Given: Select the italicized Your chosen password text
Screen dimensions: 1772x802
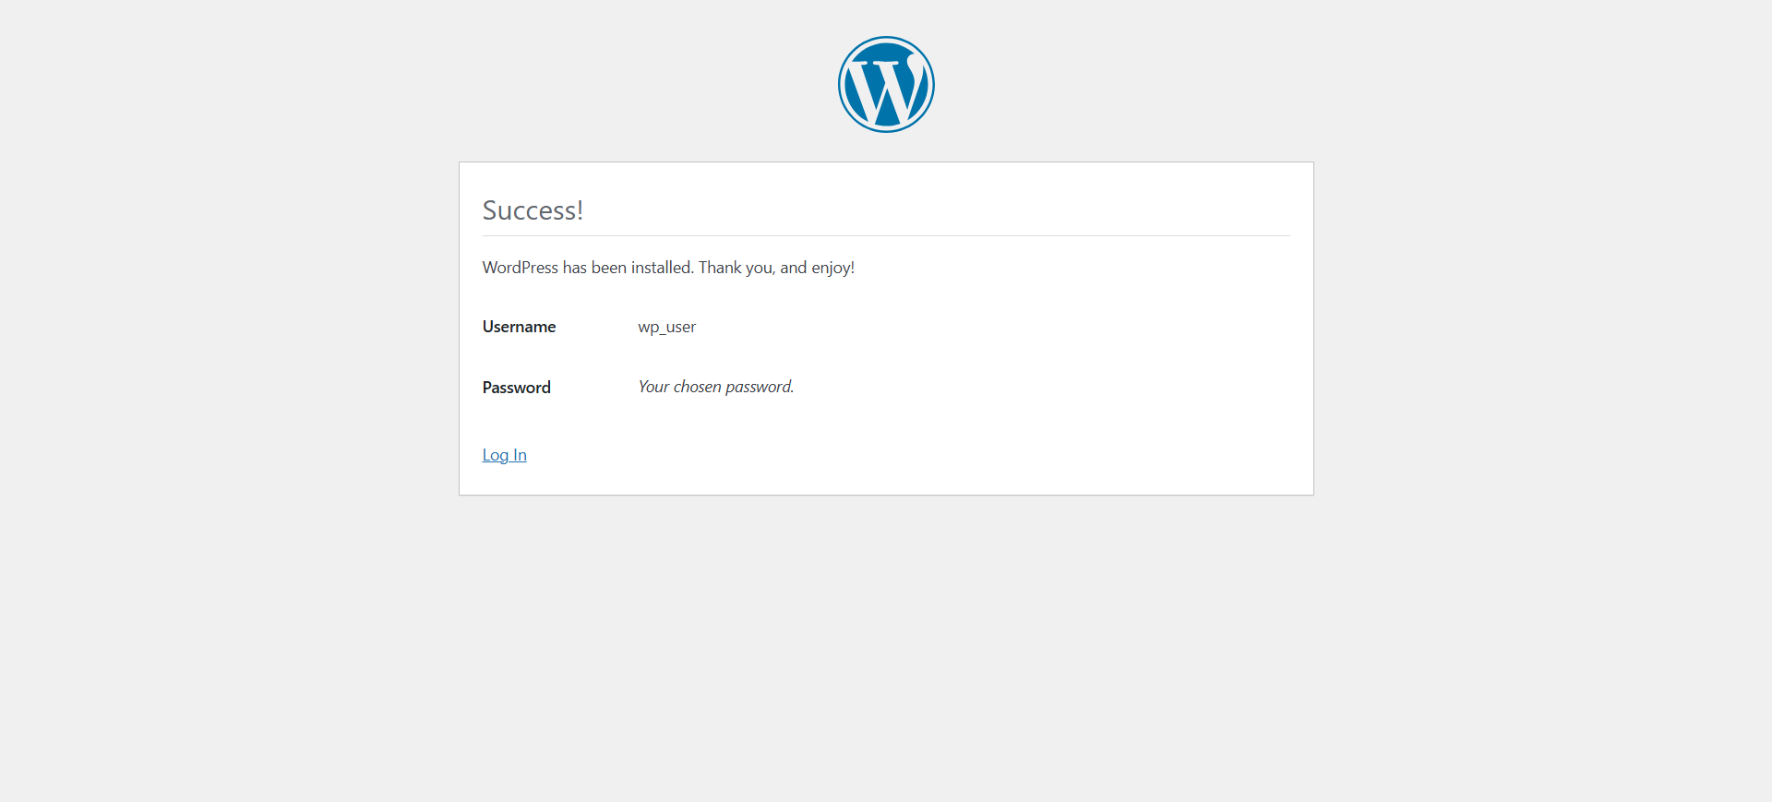Looking at the screenshot, I should click(x=715, y=387).
